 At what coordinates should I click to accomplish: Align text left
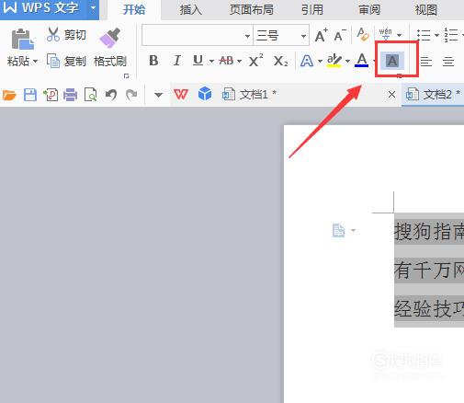[x=426, y=62]
